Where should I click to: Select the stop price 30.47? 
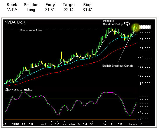(87, 10)
